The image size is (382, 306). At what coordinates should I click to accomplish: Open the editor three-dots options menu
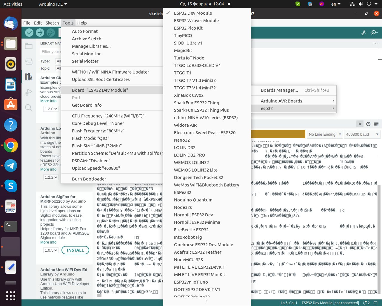coord(375,43)
